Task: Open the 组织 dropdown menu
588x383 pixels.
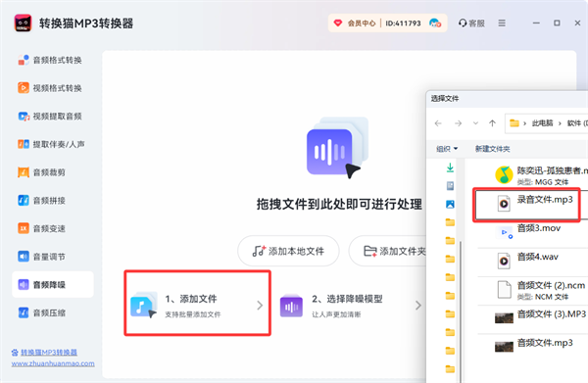Action: pyautogui.click(x=447, y=149)
